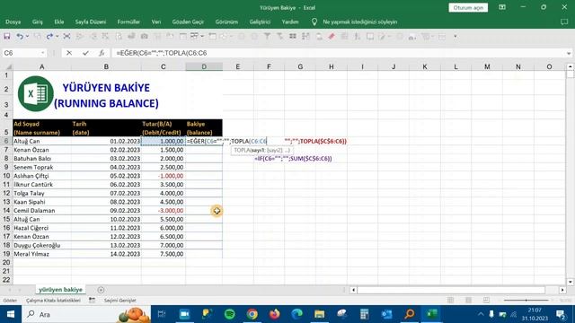Open the comments icon at ribbon right
The height and width of the screenshot is (323, 575).
[564, 22]
